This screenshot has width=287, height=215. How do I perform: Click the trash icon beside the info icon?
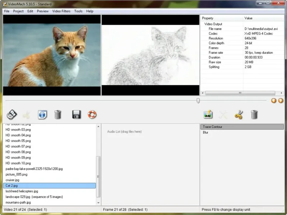[58, 115]
